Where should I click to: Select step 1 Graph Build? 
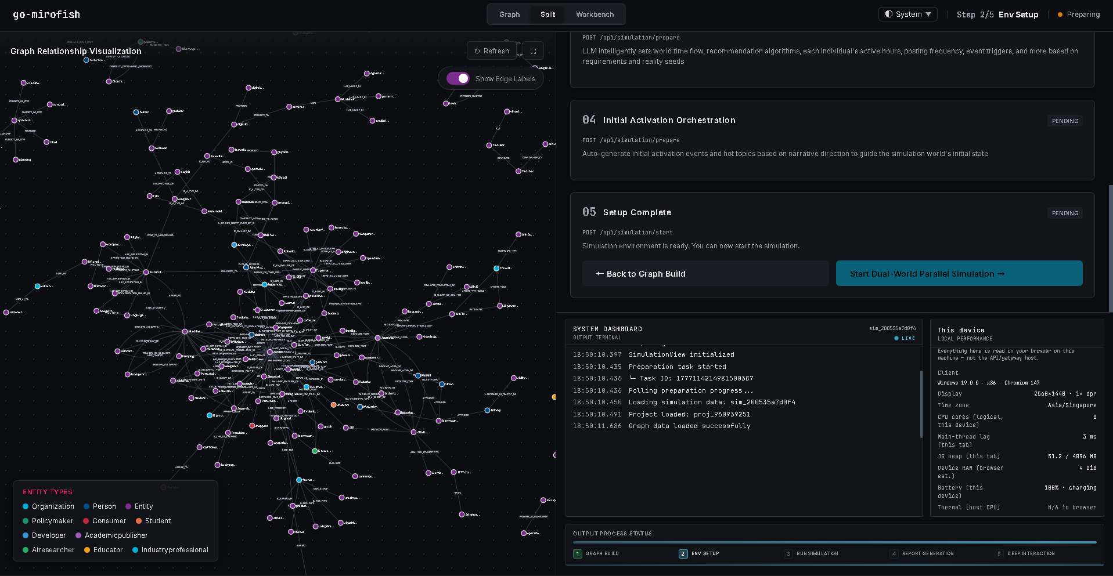pos(596,553)
